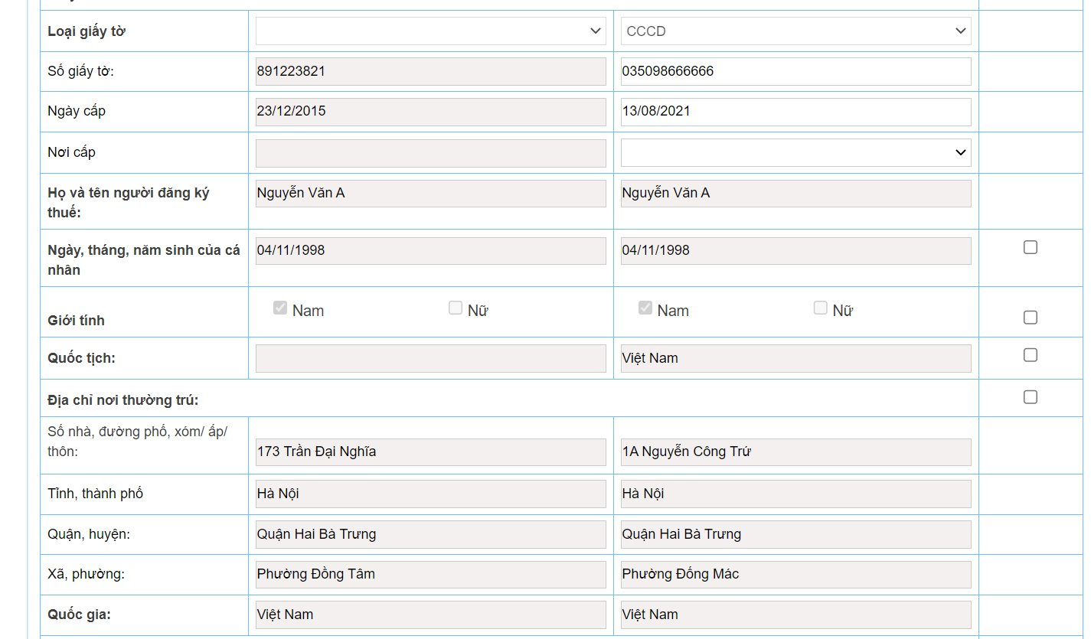Open the Nơi cấp dropdown list
1091x639 pixels.
pyautogui.click(x=795, y=152)
